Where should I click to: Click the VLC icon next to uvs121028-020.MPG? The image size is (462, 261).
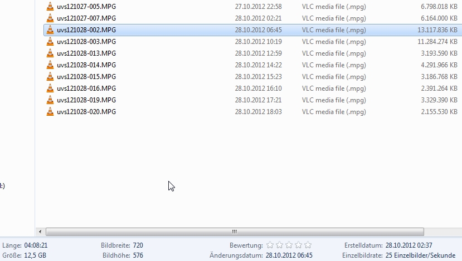[50, 112]
